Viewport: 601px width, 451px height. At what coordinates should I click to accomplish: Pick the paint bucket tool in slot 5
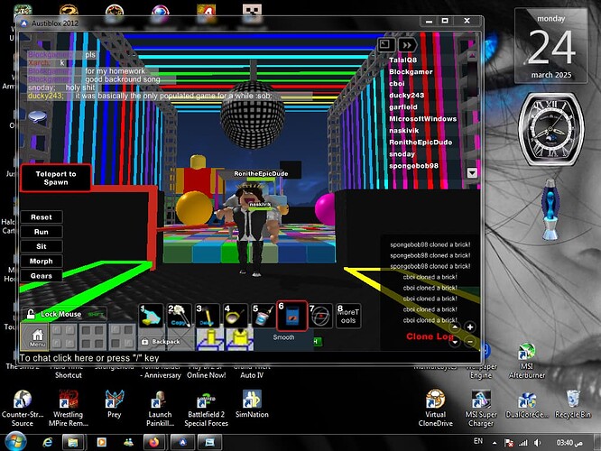coord(264,316)
